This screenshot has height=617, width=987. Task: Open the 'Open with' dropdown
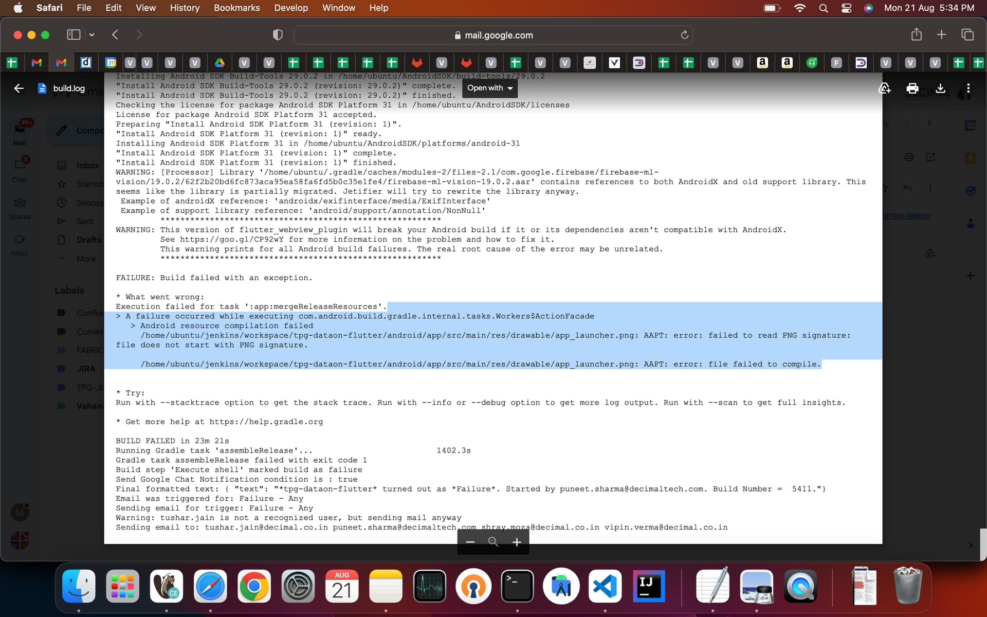pos(490,88)
